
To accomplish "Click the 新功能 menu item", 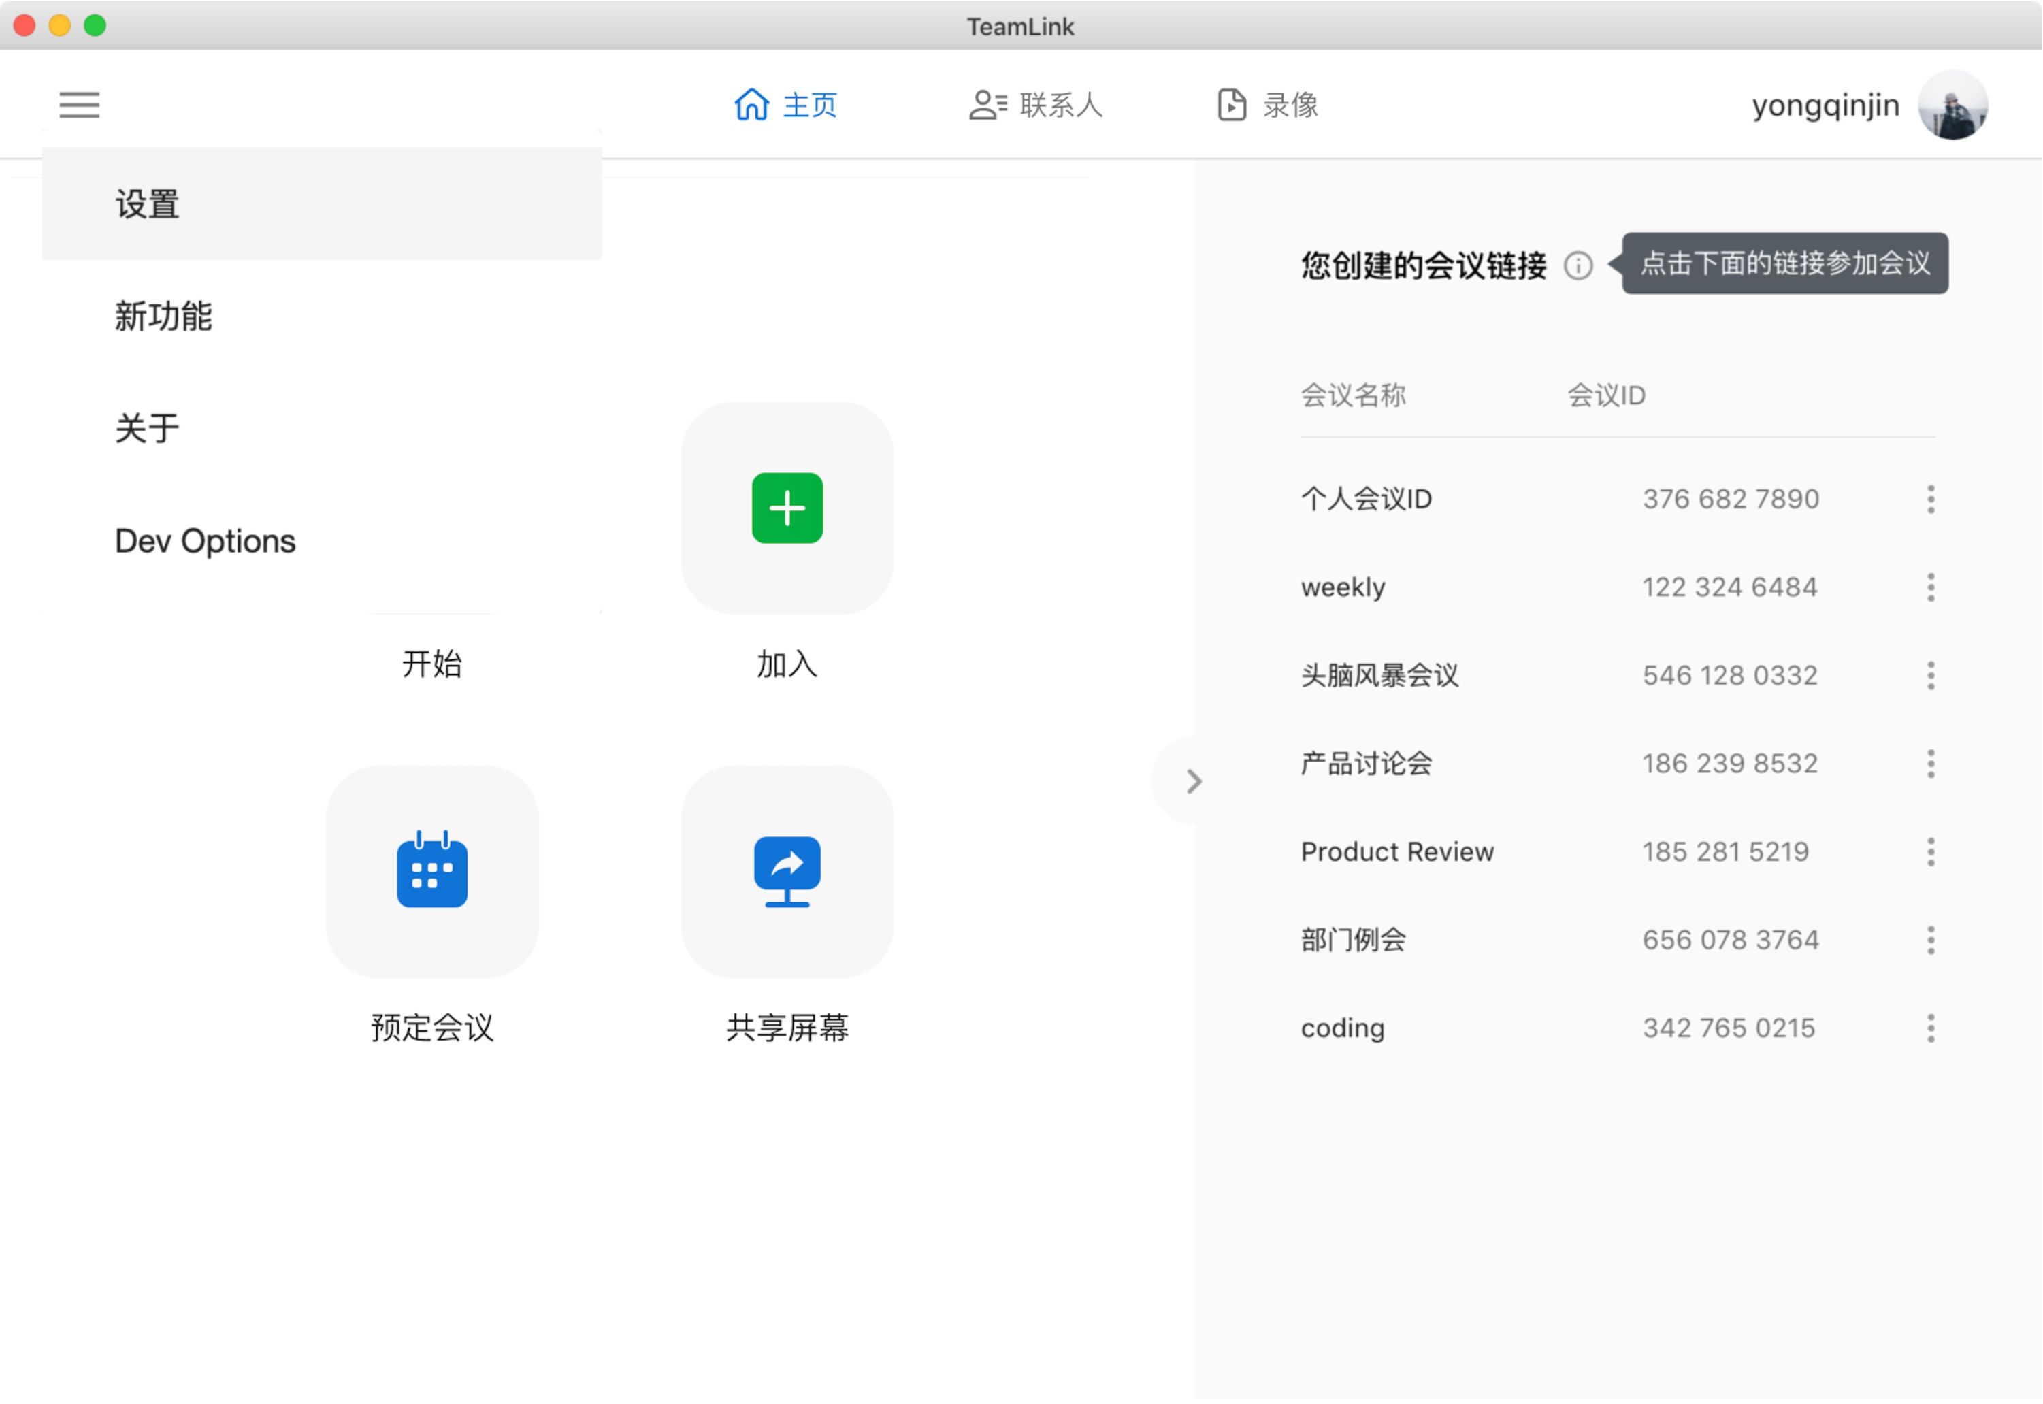I will coord(163,316).
